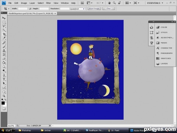Select the Hand tool in toolbox
This screenshot has height=133, width=177.
pos(4,92)
